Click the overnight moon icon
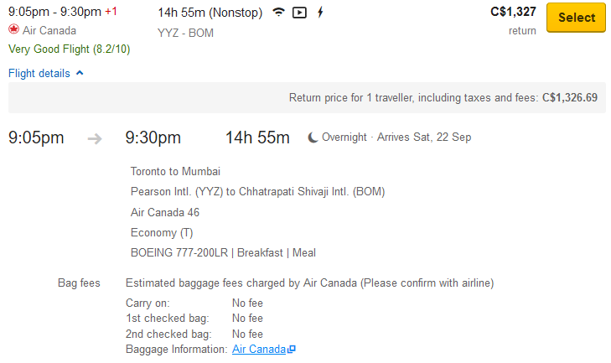 click(313, 137)
